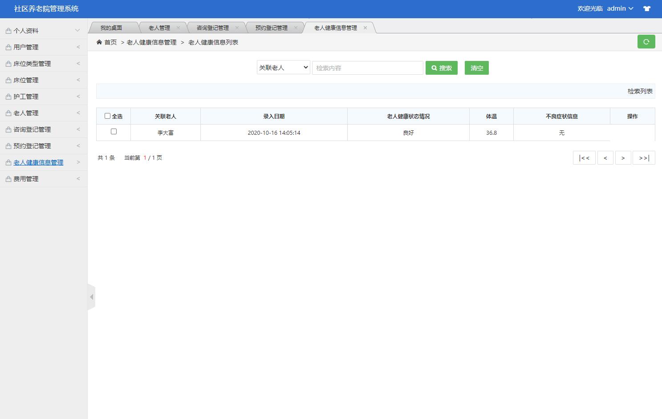Toggle the checkbox in table header
Image resolution: width=662 pixels, height=419 pixels.
coord(107,116)
